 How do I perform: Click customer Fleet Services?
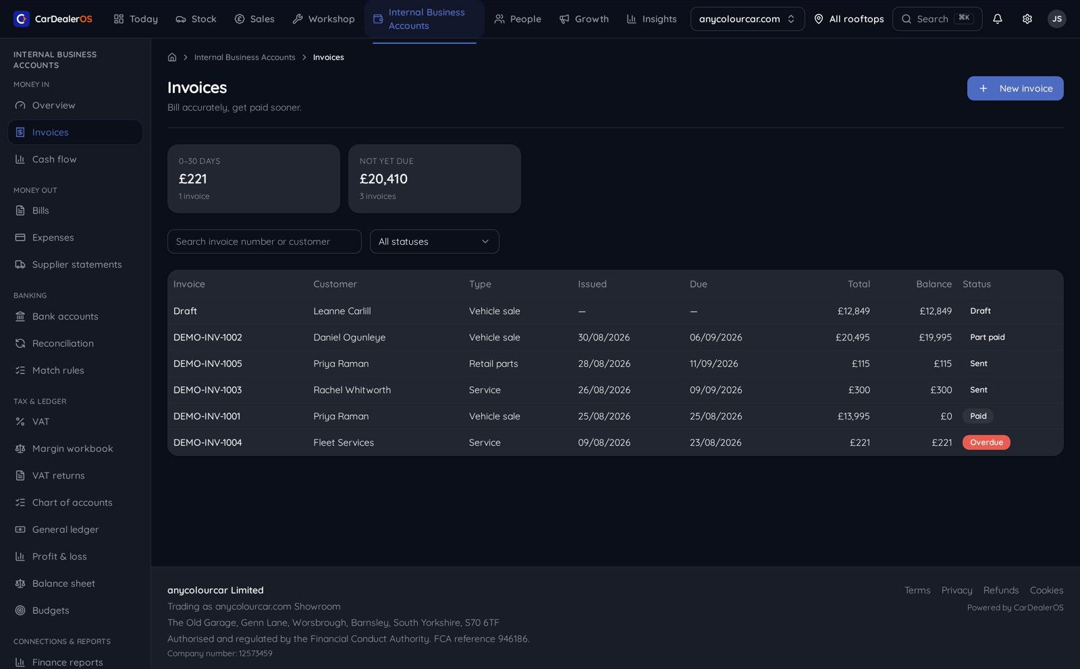coord(344,442)
